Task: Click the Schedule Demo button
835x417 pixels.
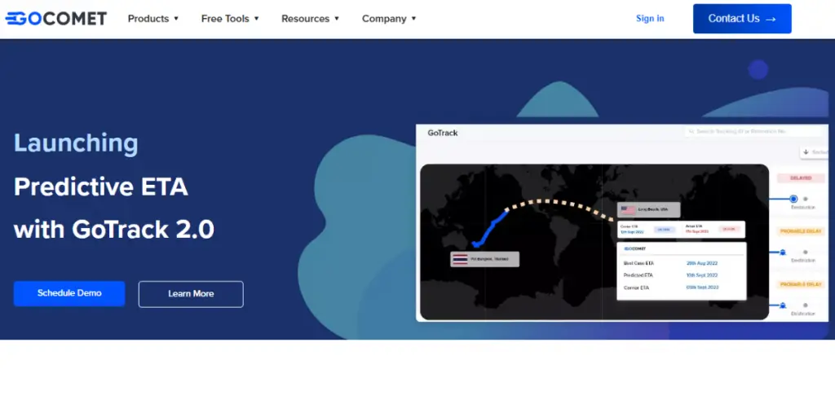Action: click(x=69, y=293)
